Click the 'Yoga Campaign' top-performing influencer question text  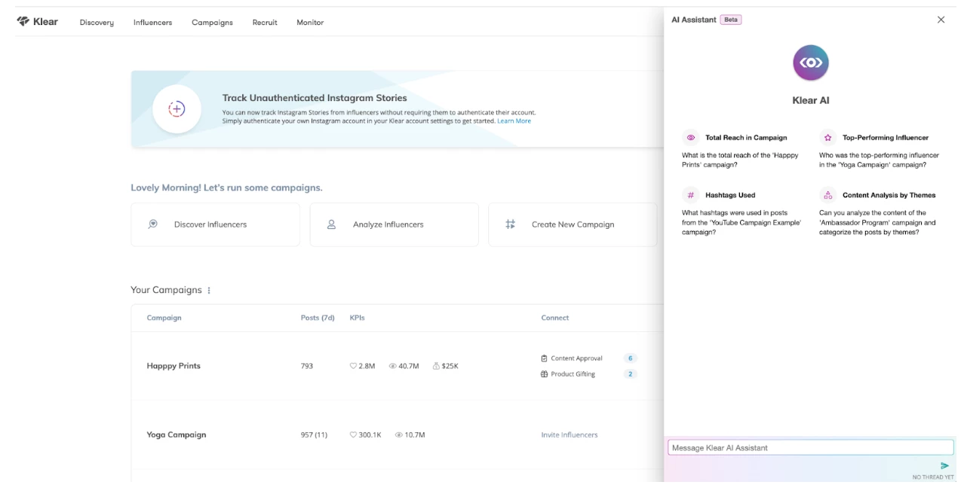click(x=879, y=160)
